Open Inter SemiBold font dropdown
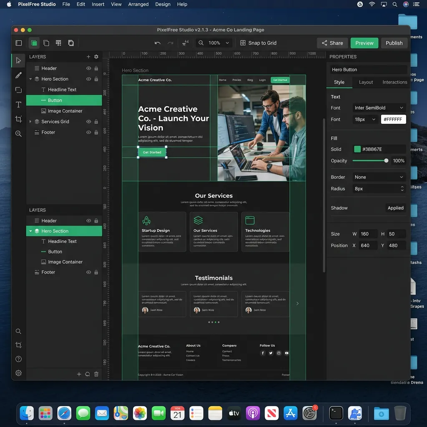This screenshot has width=427, height=427. click(x=379, y=108)
